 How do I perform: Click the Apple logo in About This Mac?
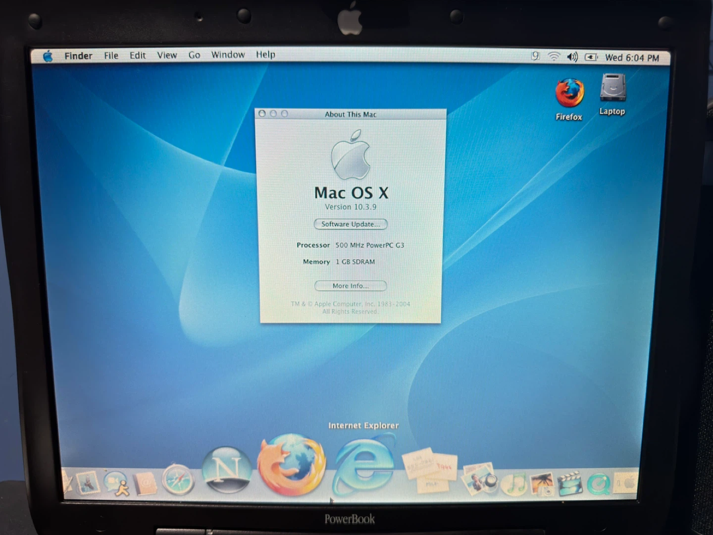click(351, 155)
